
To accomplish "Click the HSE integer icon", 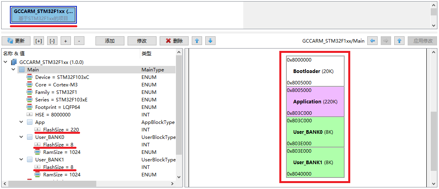I will click(29, 114).
